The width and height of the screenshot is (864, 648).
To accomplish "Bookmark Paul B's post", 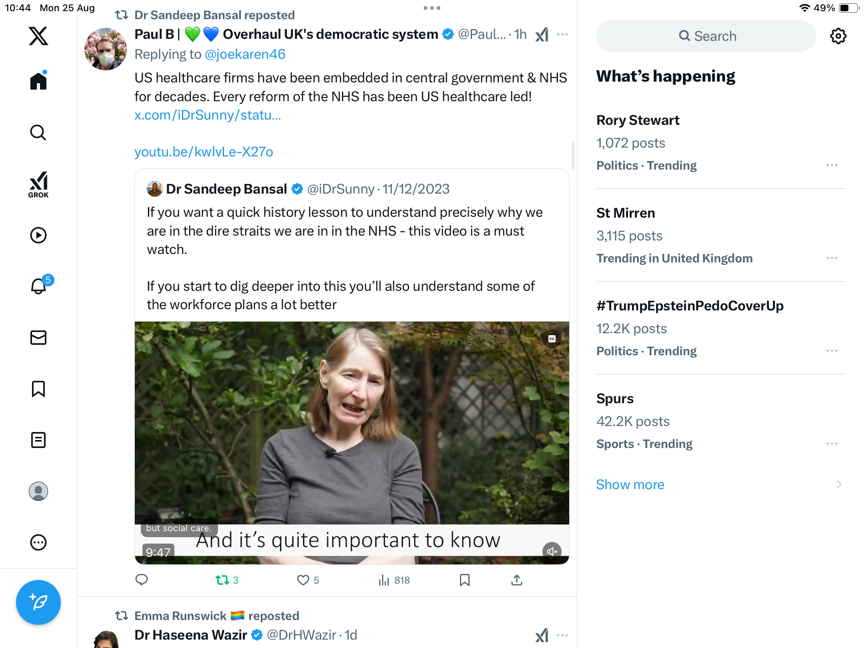I will 464,580.
